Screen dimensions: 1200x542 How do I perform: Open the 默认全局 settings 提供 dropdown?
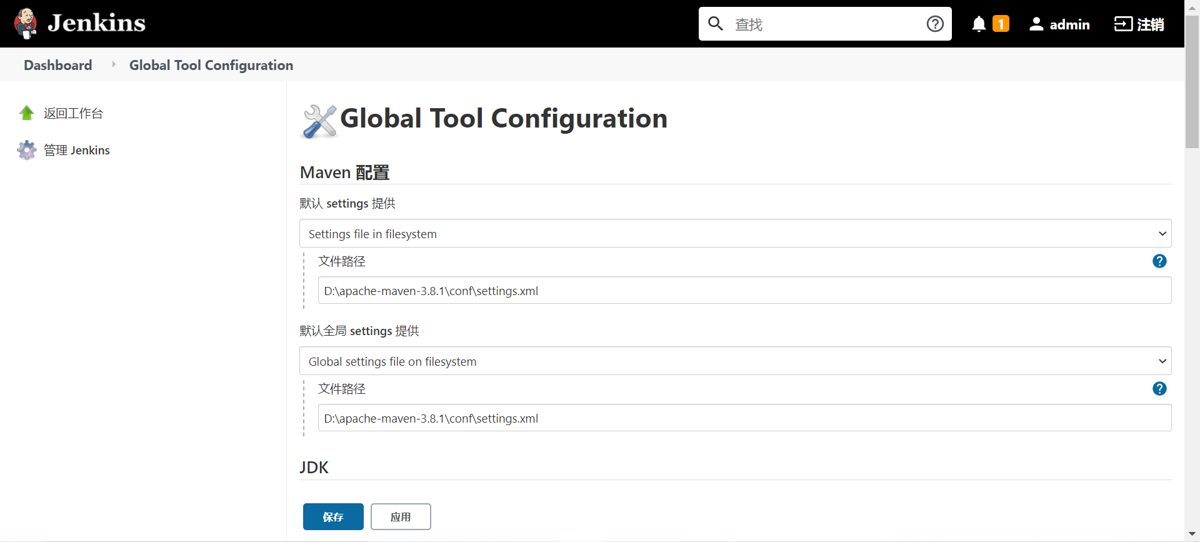735,361
